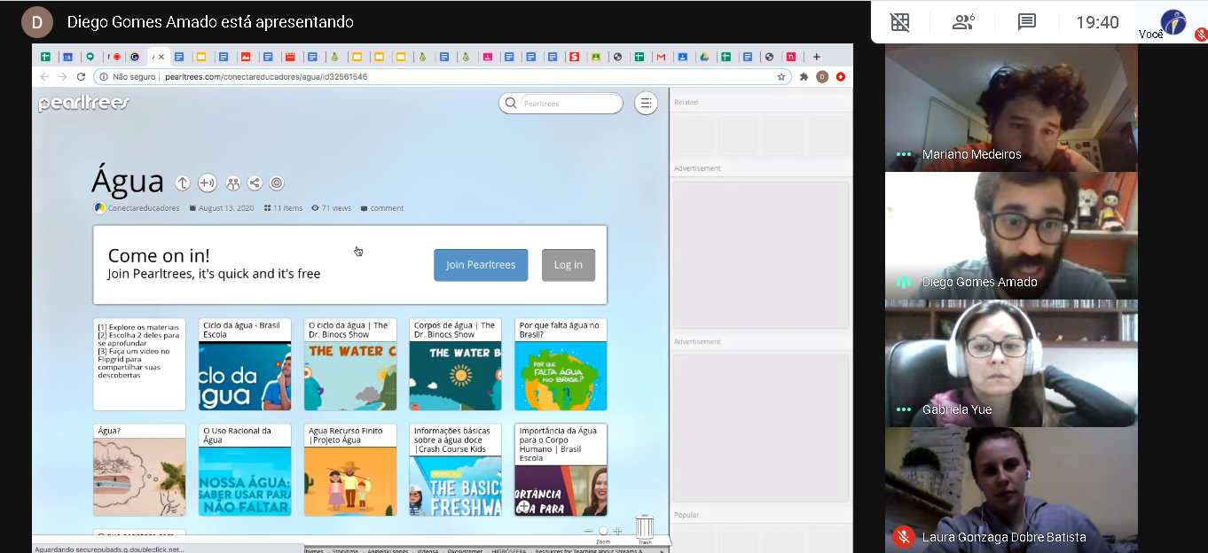The height and width of the screenshot is (553, 1208).
Task: Adjust the Zoom slider knob
Action: [x=603, y=531]
